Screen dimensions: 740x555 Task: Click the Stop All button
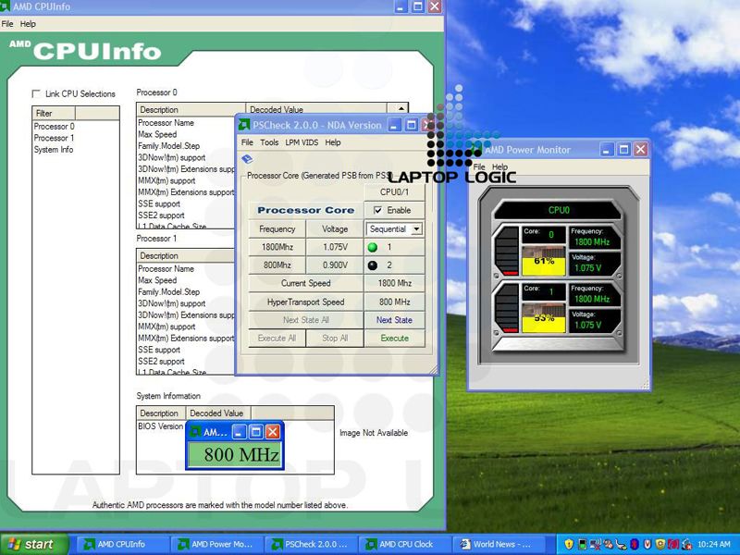point(335,339)
